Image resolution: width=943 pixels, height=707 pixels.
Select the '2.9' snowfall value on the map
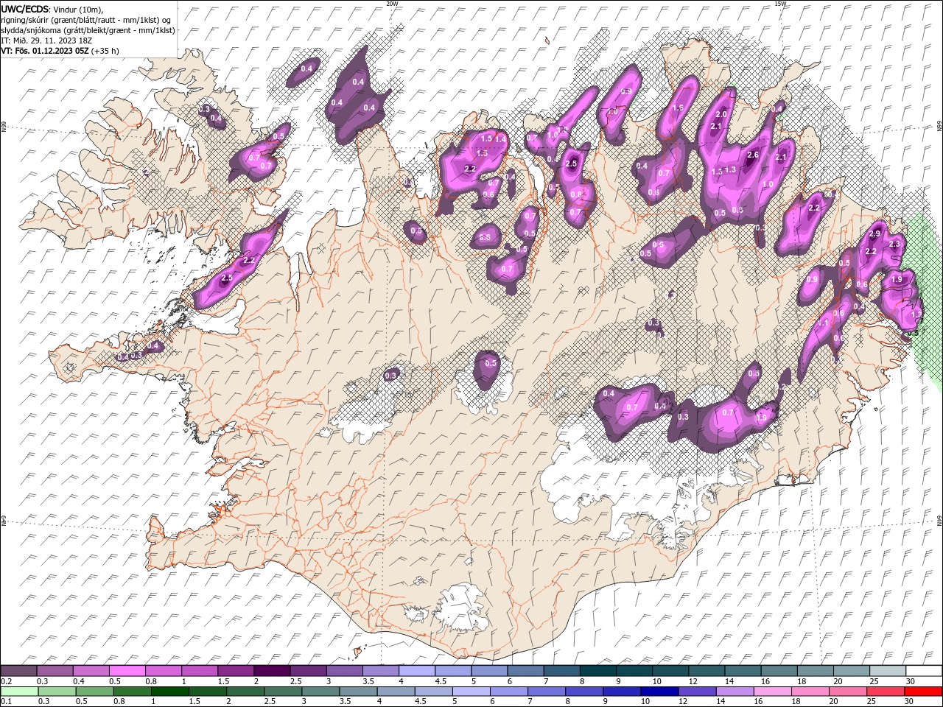(874, 233)
